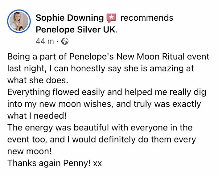Click the text what she does.
The image size is (222, 177).
tap(38, 80)
